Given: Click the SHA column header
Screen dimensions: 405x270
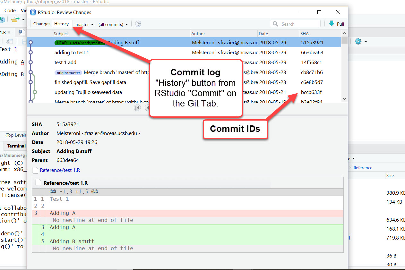Looking at the screenshot, I should [x=320, y=34].
